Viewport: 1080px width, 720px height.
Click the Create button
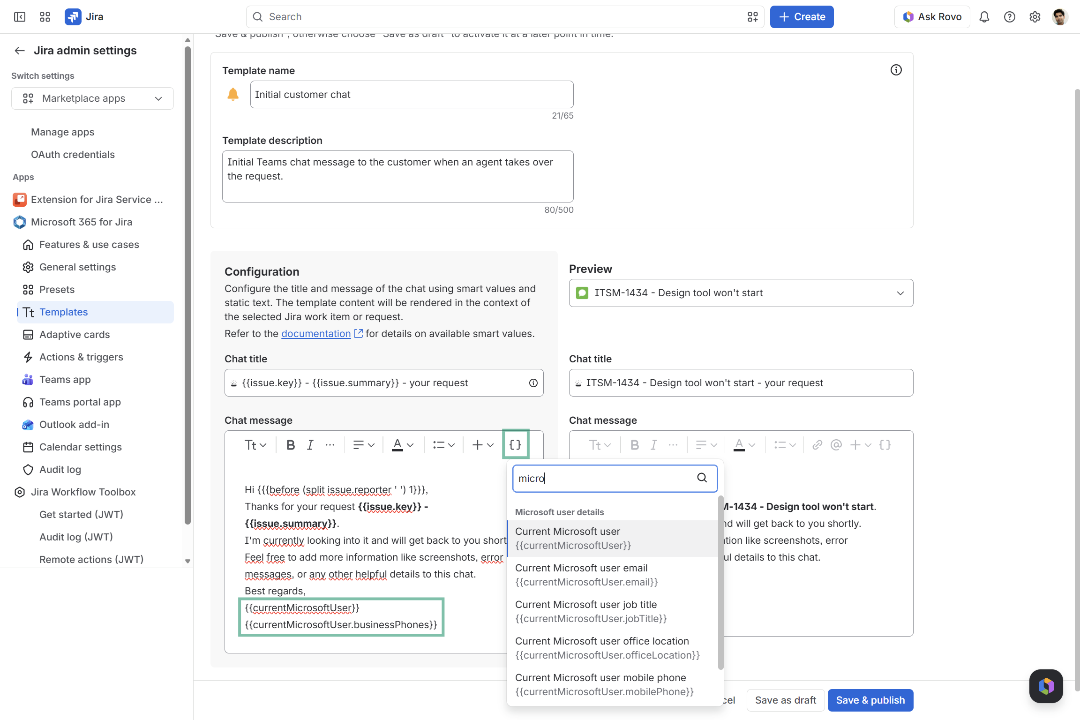pos(802,17)
